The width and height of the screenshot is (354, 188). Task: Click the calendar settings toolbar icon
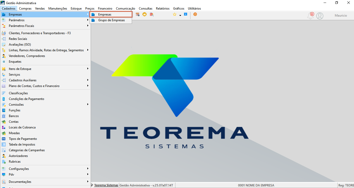coord(137,15)
